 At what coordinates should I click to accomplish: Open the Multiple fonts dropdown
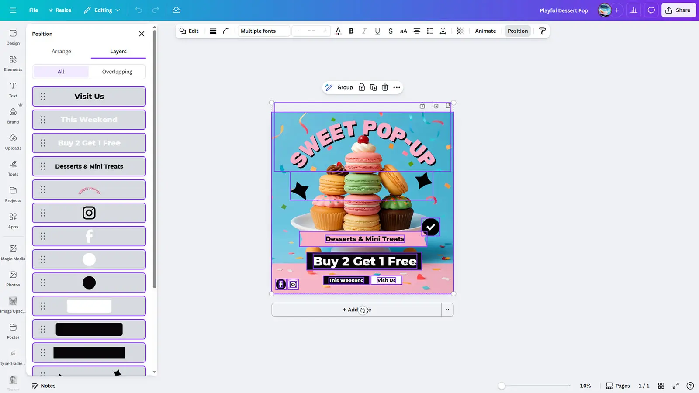pos(263,31)
